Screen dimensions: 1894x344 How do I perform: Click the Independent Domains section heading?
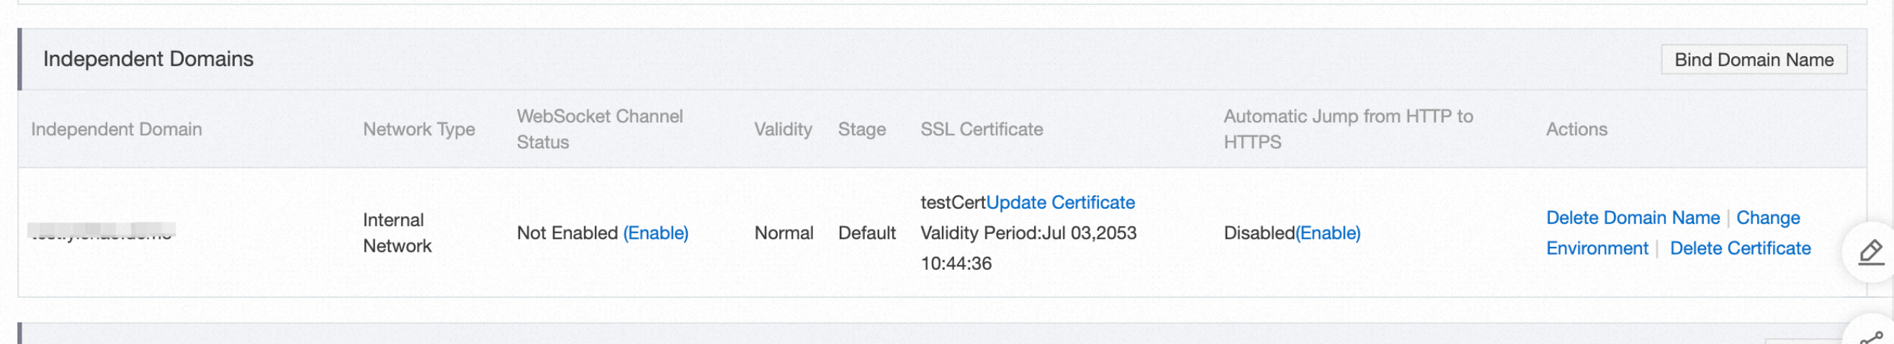148,59
